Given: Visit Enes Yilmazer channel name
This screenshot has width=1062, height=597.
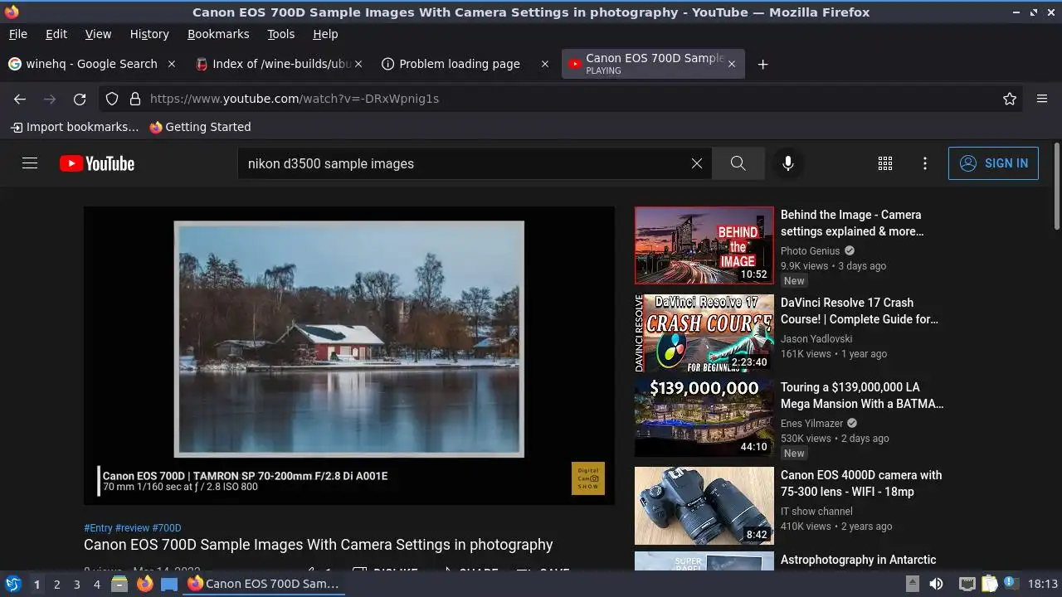Looking at the screenshot, I should point(812,423).
